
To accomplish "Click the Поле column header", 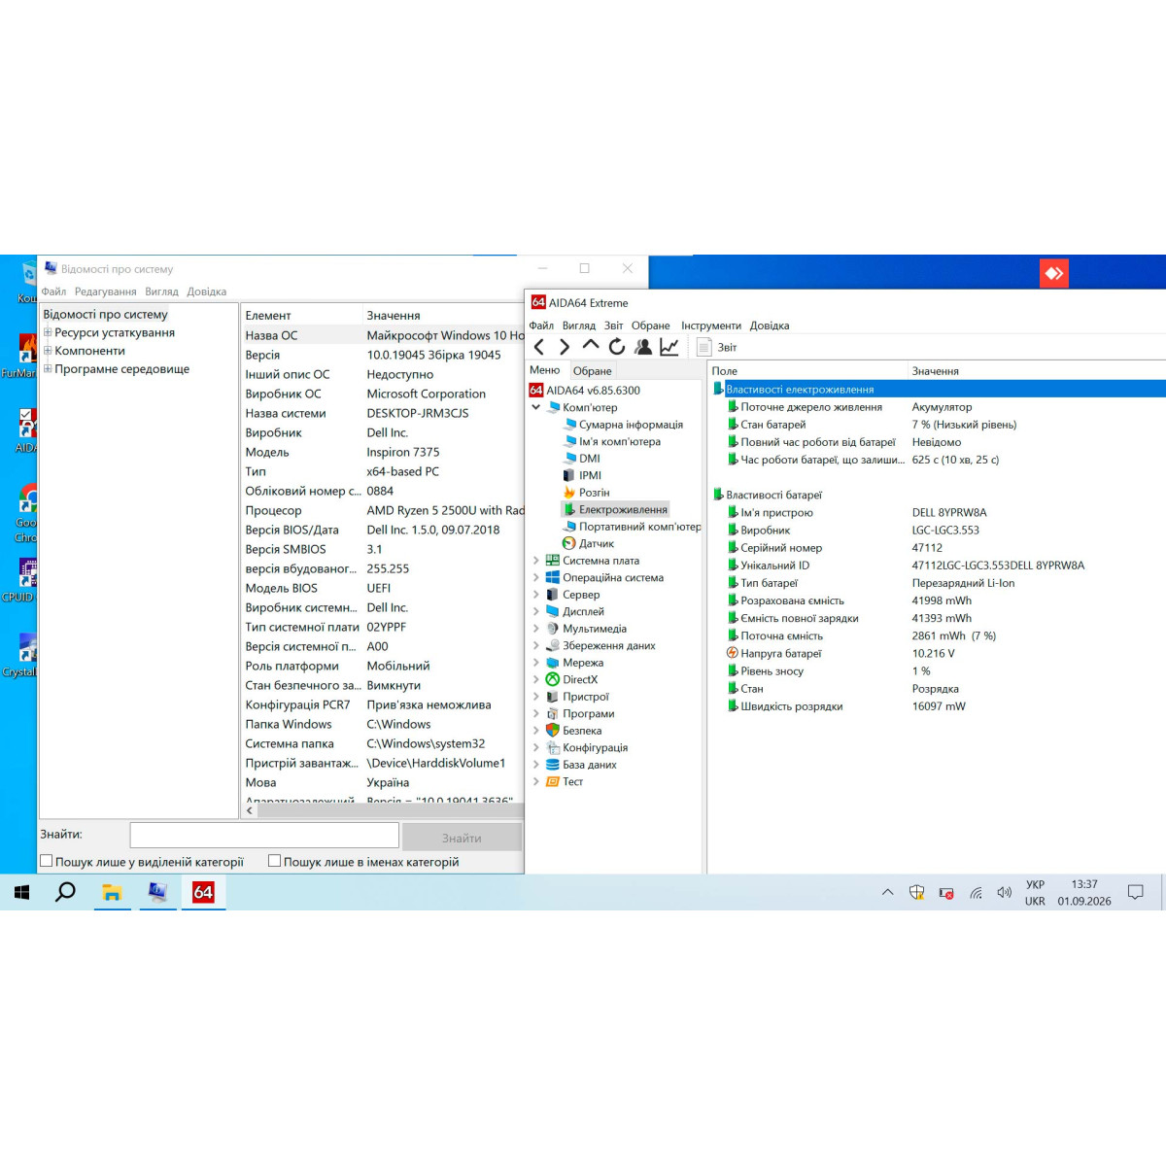I will coord(806,371).
